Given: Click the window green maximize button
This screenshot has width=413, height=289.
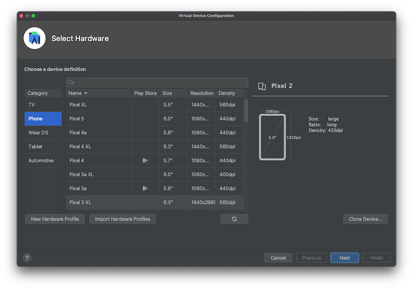Looking at the screenshot, I should click(33, 16).
